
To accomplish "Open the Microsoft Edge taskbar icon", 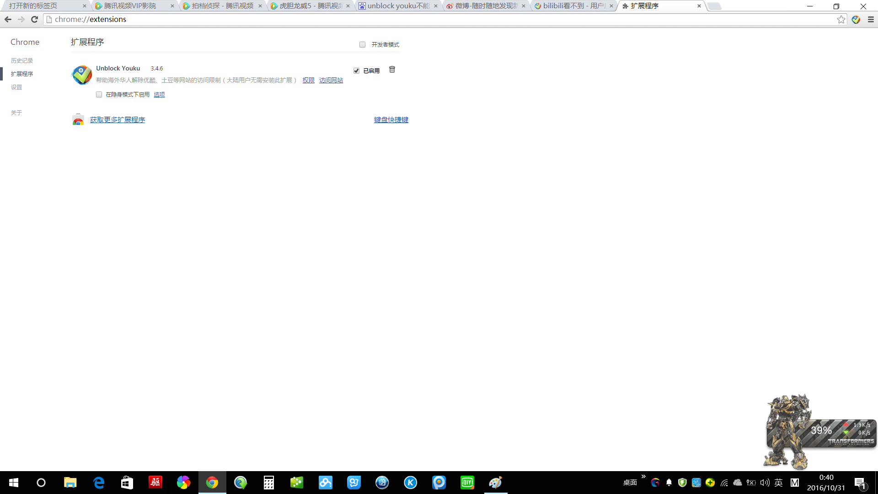I will 99,483.
